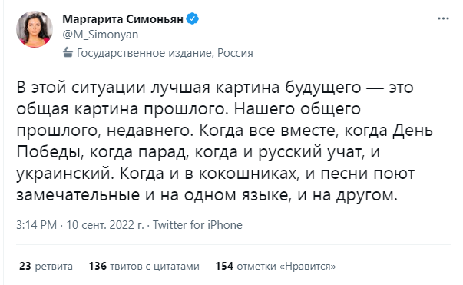Click the tweet text beginning В этой ситуации
463x285 pixels.
[x=224, y=141]
